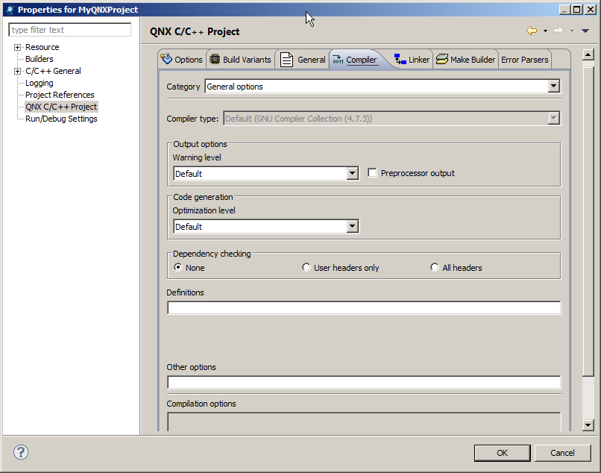601x473 pixels.
Task: Click the back navigation arrow icon
Action: [532, 31]
